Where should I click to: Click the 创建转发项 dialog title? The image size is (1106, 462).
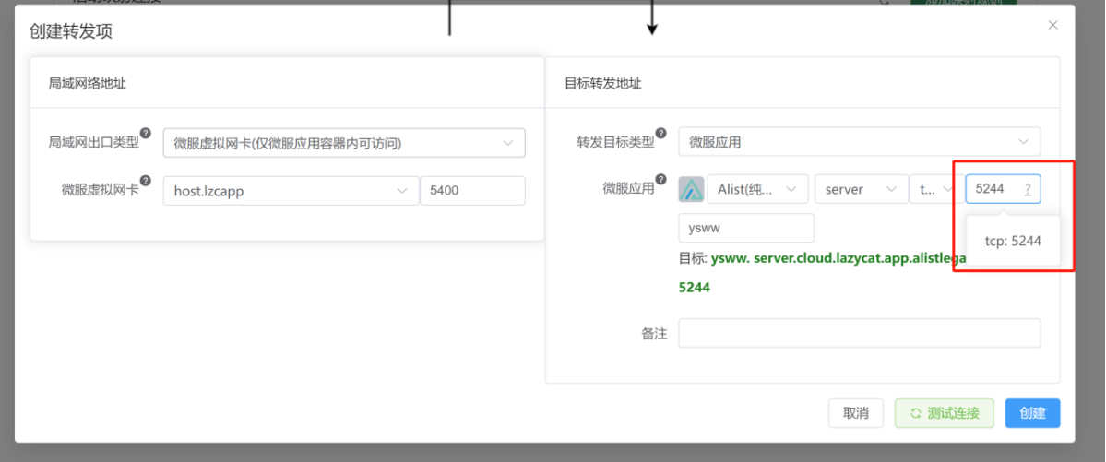pos(70,31)
